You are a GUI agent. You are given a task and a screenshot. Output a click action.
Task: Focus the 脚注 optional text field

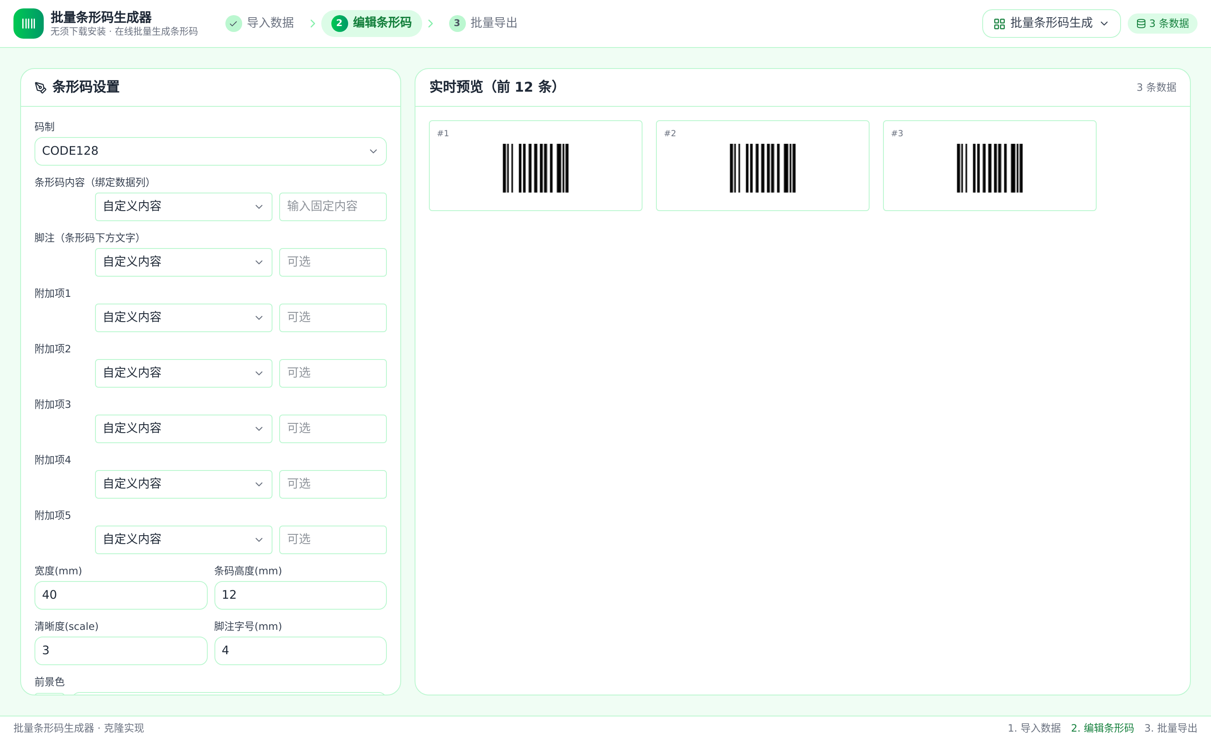click(333, 262)
